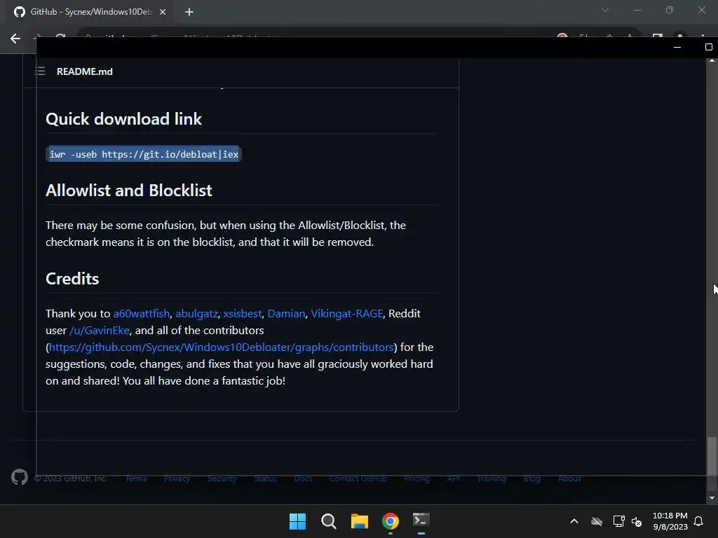Open the Blog footer link

pyautogui.click(x=532, y=478)
